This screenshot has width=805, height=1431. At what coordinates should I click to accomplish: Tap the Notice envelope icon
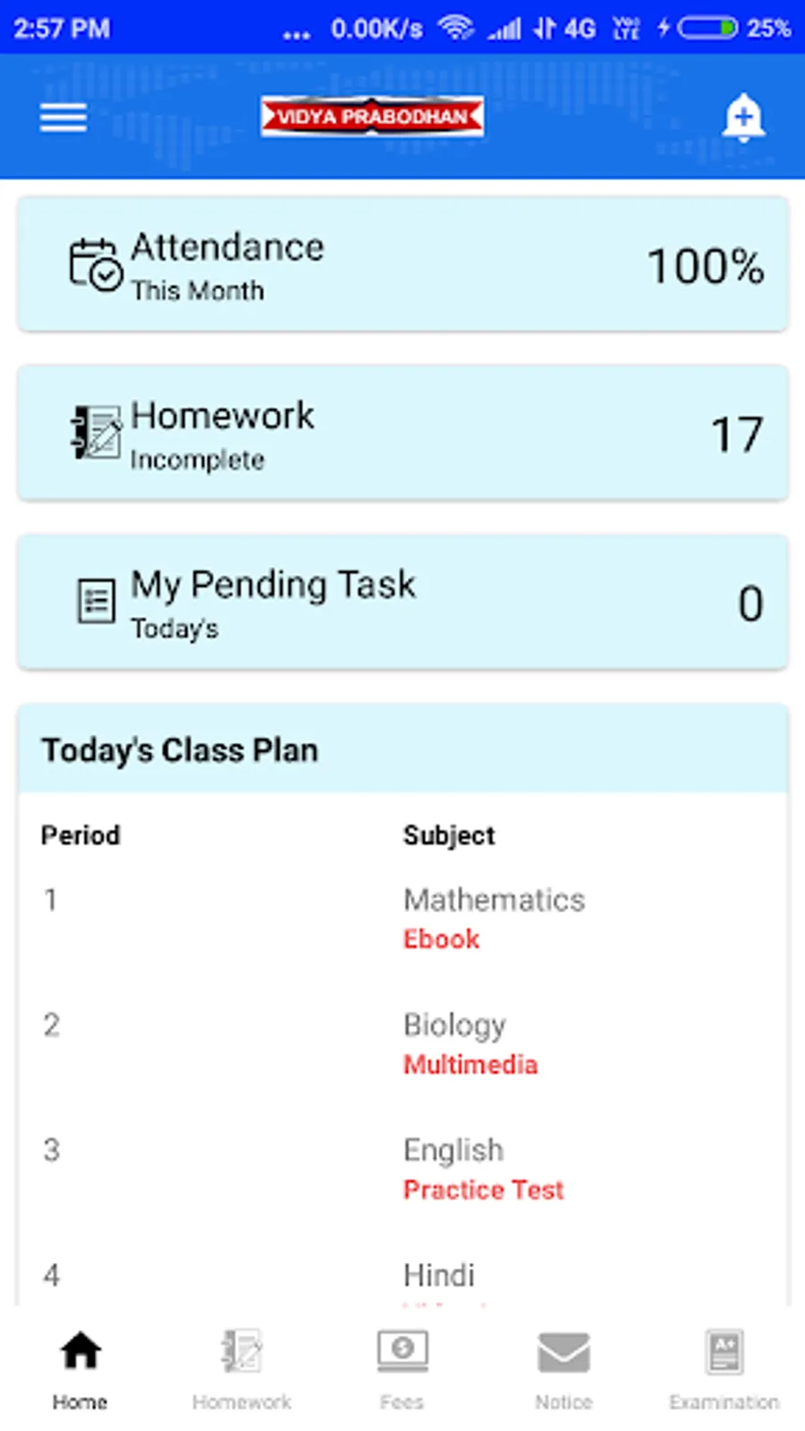[x=563, y=1352]
